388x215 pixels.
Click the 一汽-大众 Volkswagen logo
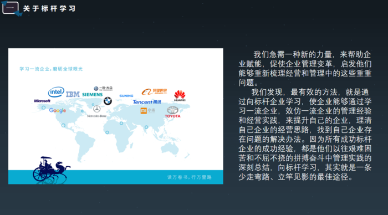pos(103,89)
